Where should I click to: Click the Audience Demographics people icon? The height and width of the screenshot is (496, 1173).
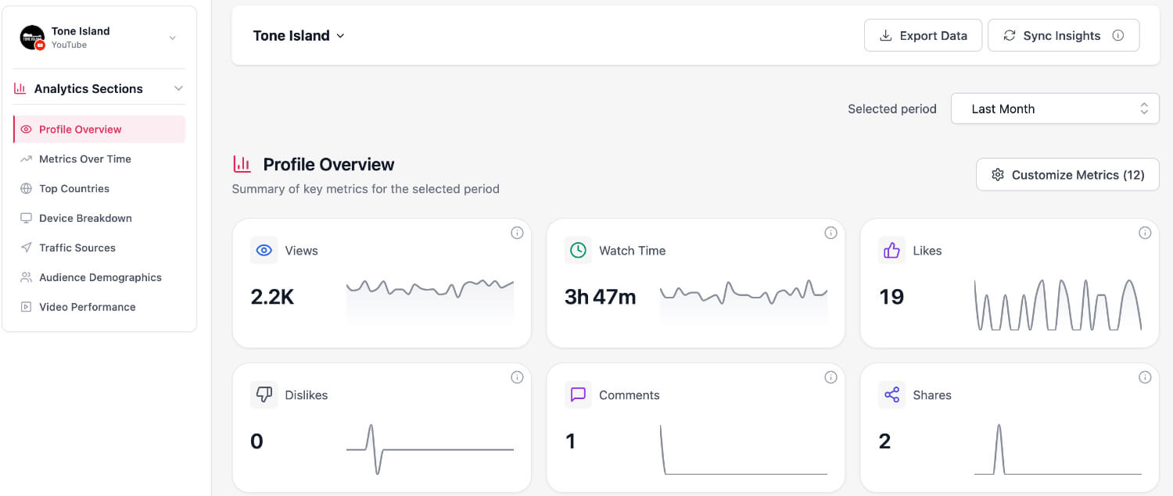tap(26, 277)
